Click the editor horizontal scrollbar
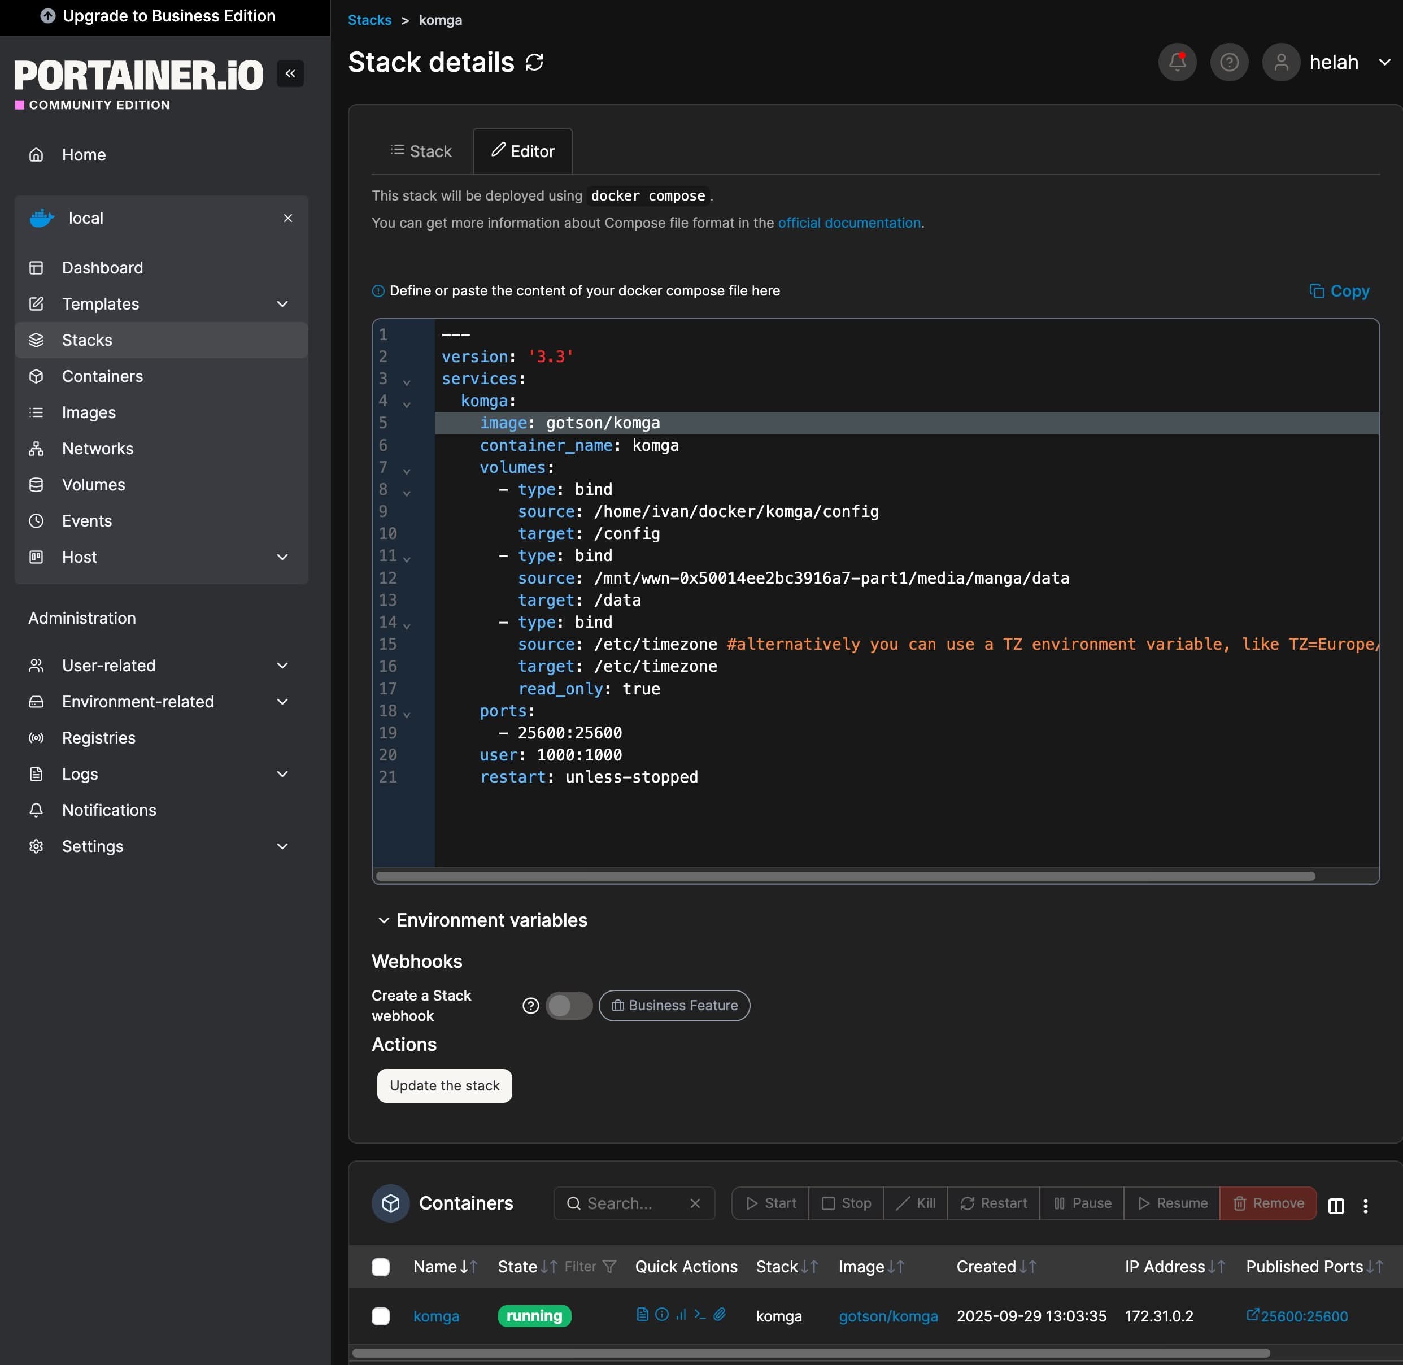 click(846, 876)
